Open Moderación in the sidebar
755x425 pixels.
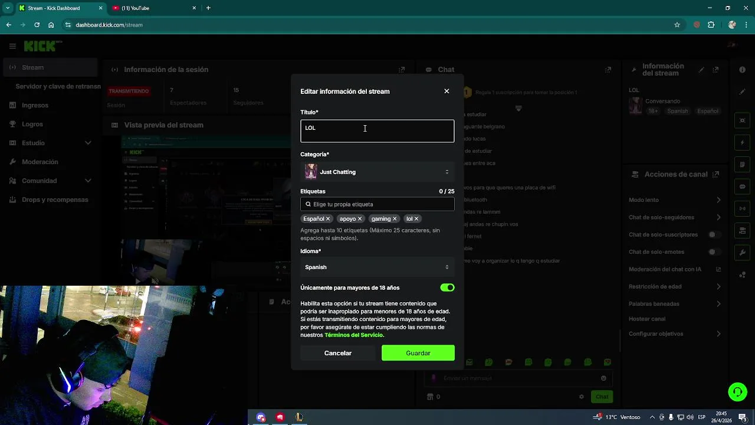coord(51,162)
